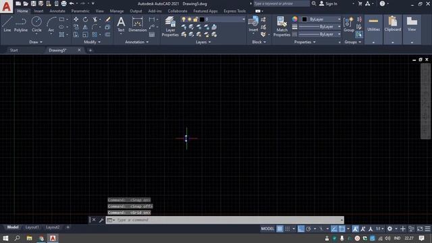
Task: Open the Clipboard panel
Action: point(393,24)
